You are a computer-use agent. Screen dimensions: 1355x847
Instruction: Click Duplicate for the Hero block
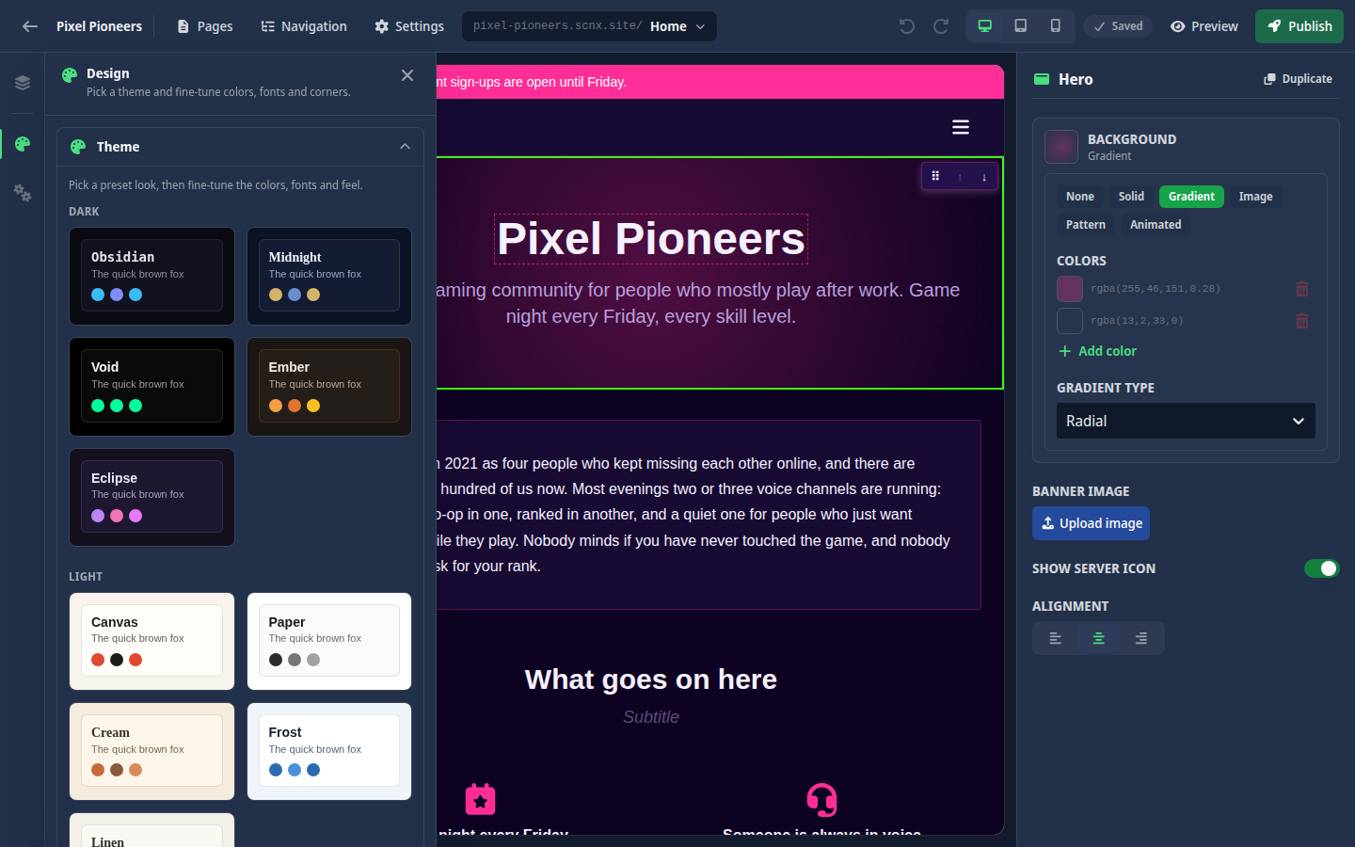pyautogui.click(x=1298, y=79)
